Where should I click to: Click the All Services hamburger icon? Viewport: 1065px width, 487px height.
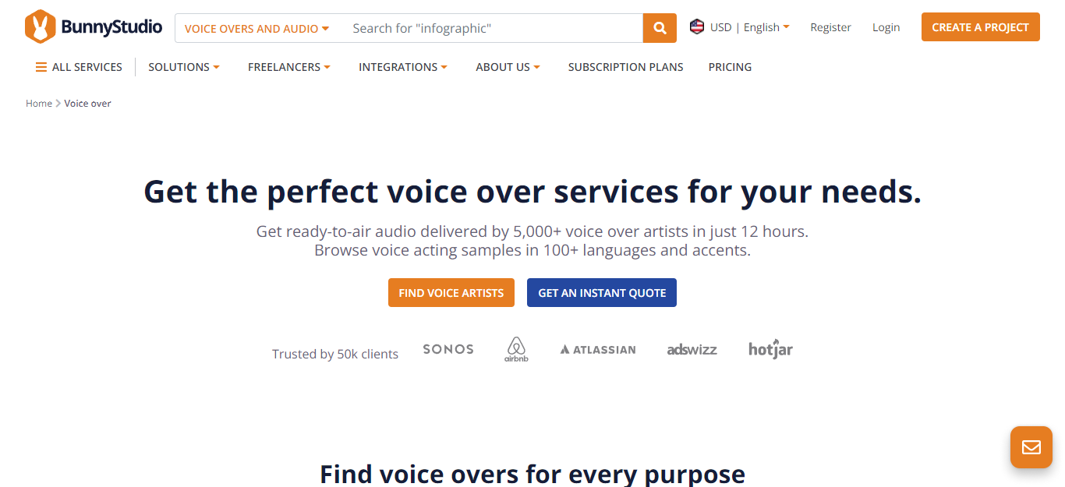(41, 67)
